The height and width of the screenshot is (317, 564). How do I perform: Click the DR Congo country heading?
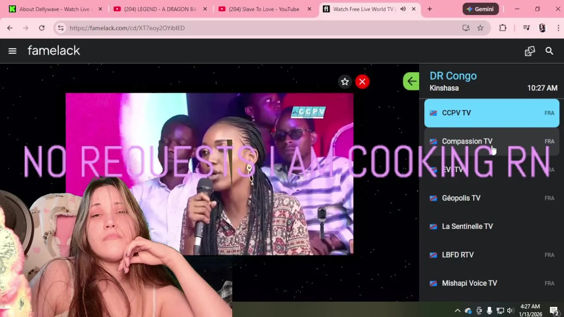click(x=453, y=76)
